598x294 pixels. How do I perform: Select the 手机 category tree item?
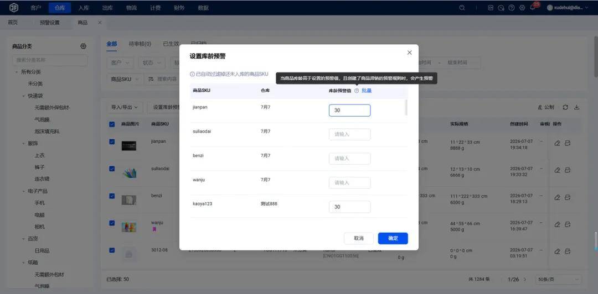tap(40, 203)
